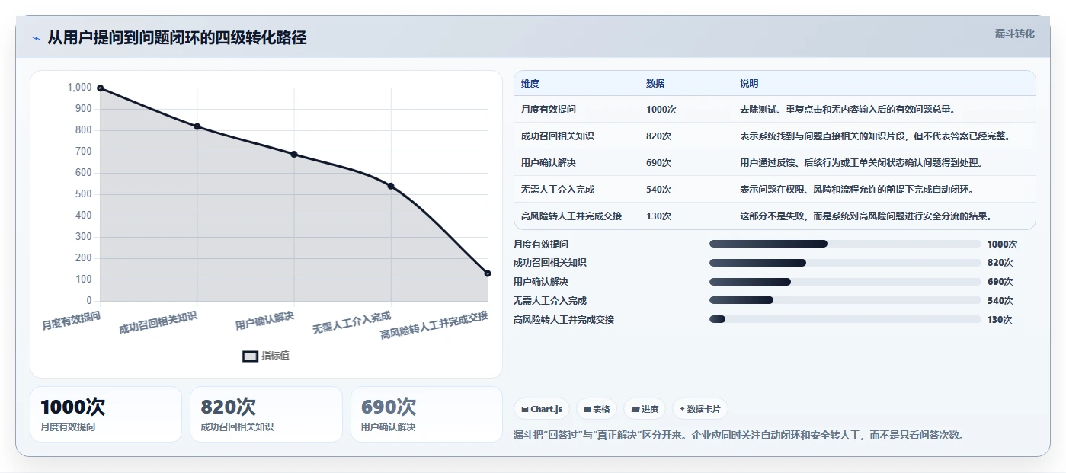The image size is (1066, 473).
Task: Click the 月度有效提问 progress bar
Action: [845, 244]
